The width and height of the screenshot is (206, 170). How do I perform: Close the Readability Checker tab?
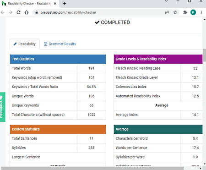(55, 4)
